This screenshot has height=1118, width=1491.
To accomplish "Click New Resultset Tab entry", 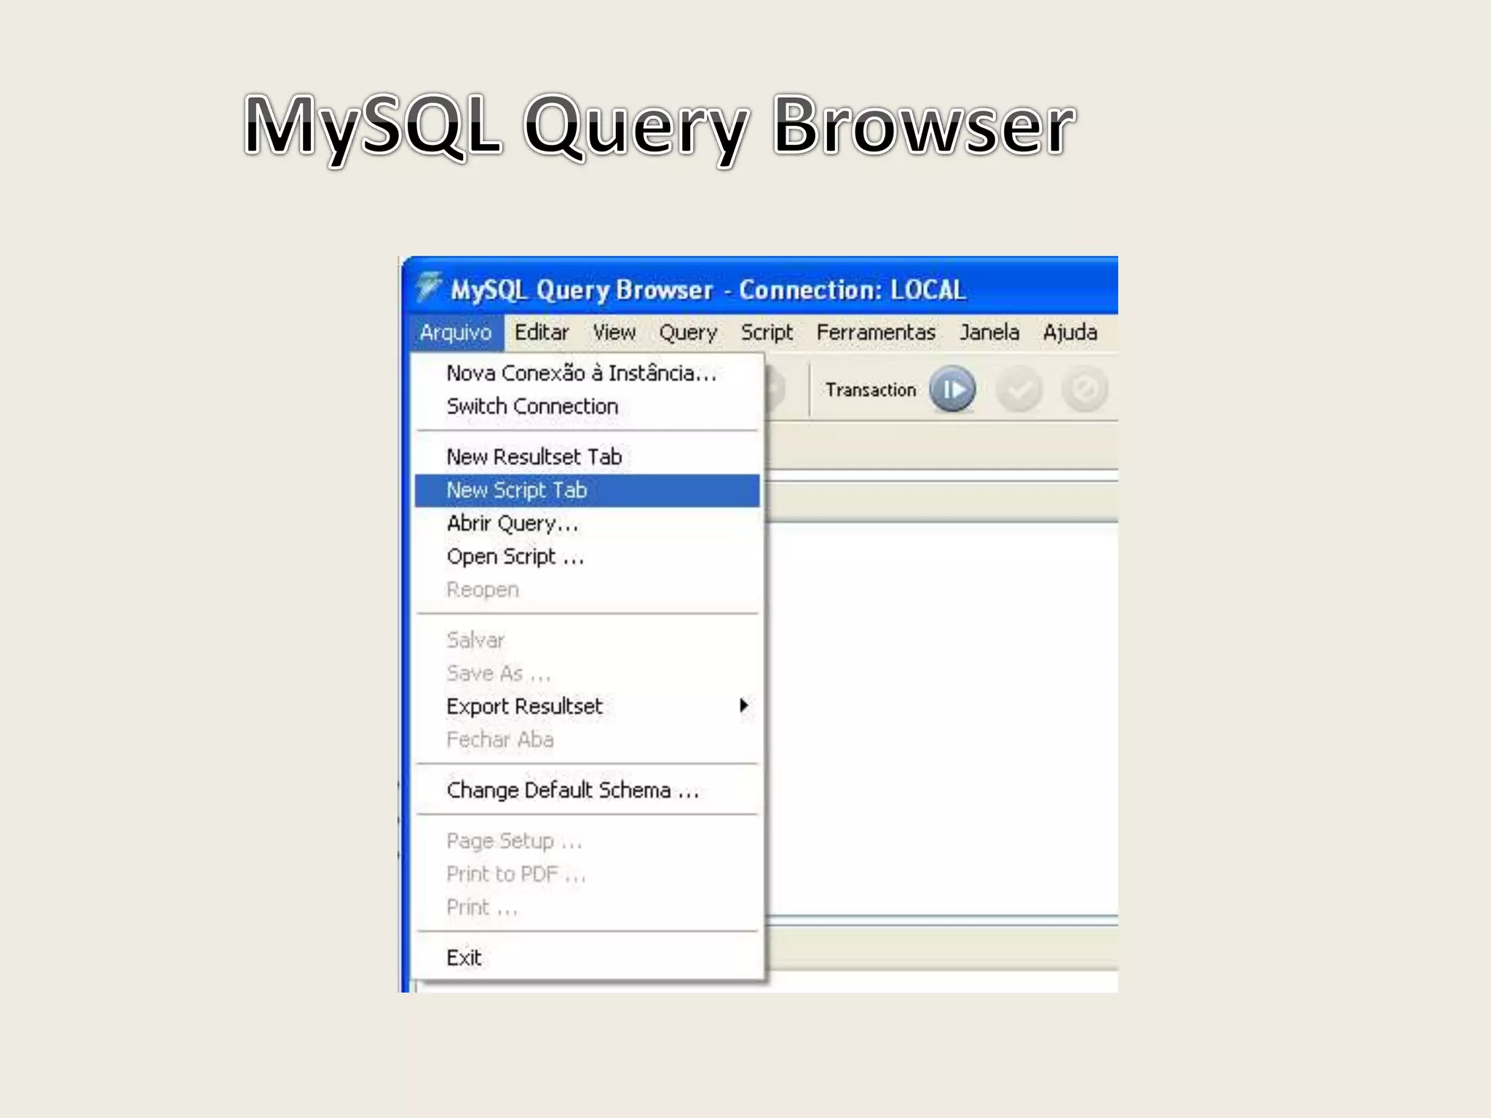I will (x=534, y=457).
